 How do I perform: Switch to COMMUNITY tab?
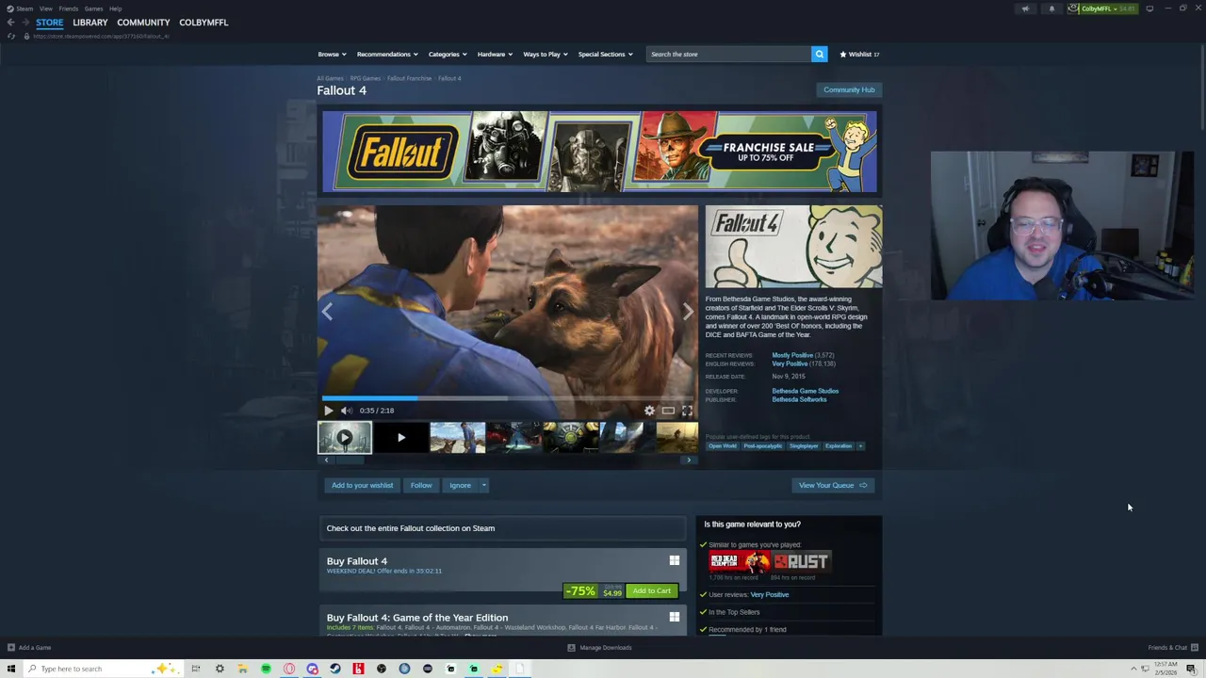pyautogui.click(x=143, y=22)
